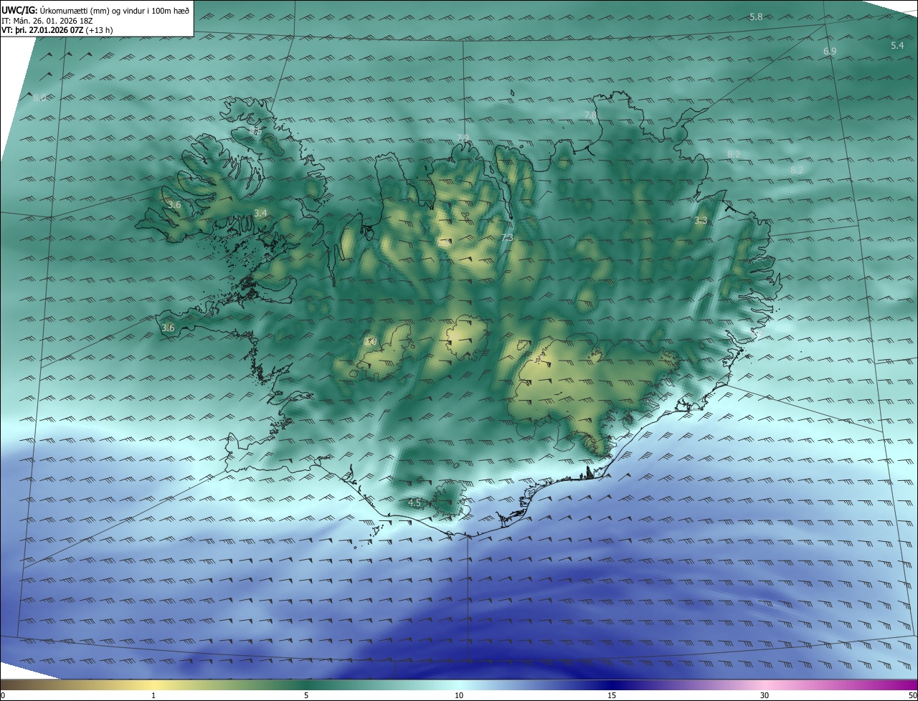918x701 pixels.
Task: Click the 7.8 value label on the map
Action: [591, 115]
